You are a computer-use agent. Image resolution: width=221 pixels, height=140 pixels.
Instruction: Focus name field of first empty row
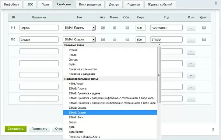(x=39, y=51)
